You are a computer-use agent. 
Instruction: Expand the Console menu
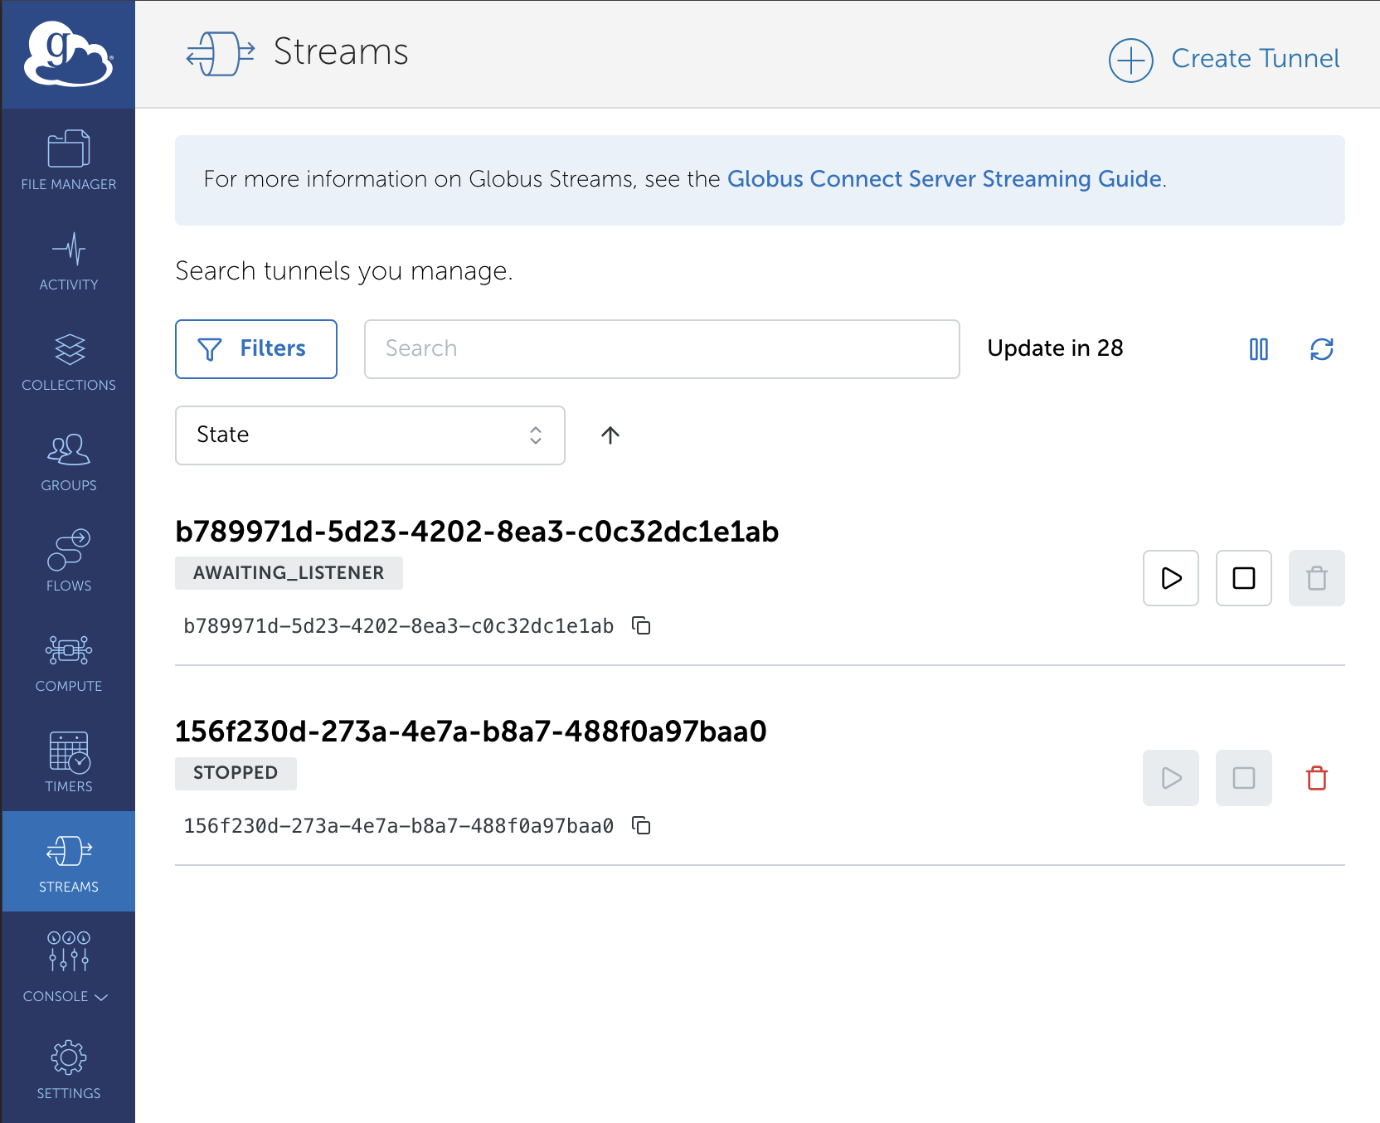[x=69, y=966]
